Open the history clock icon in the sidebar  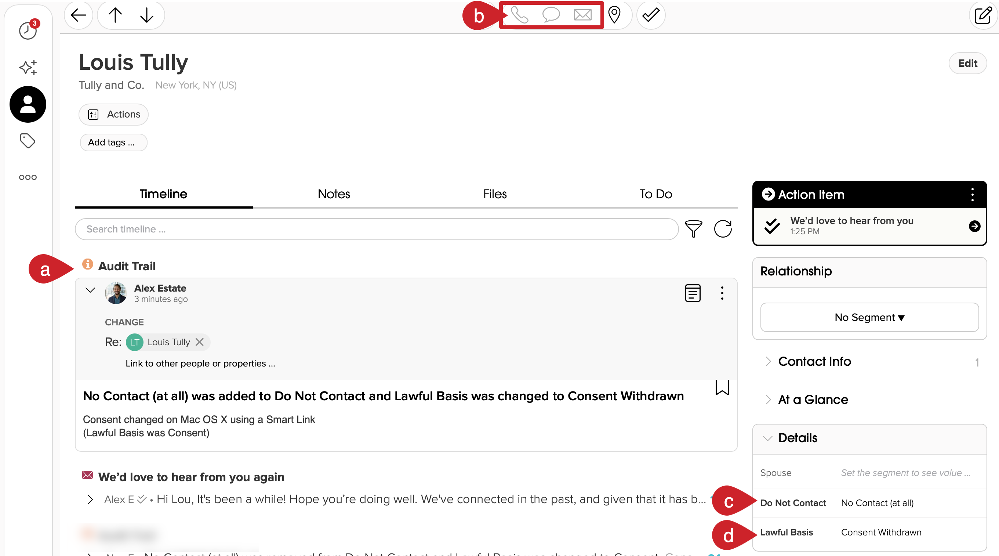pos(27,31)
